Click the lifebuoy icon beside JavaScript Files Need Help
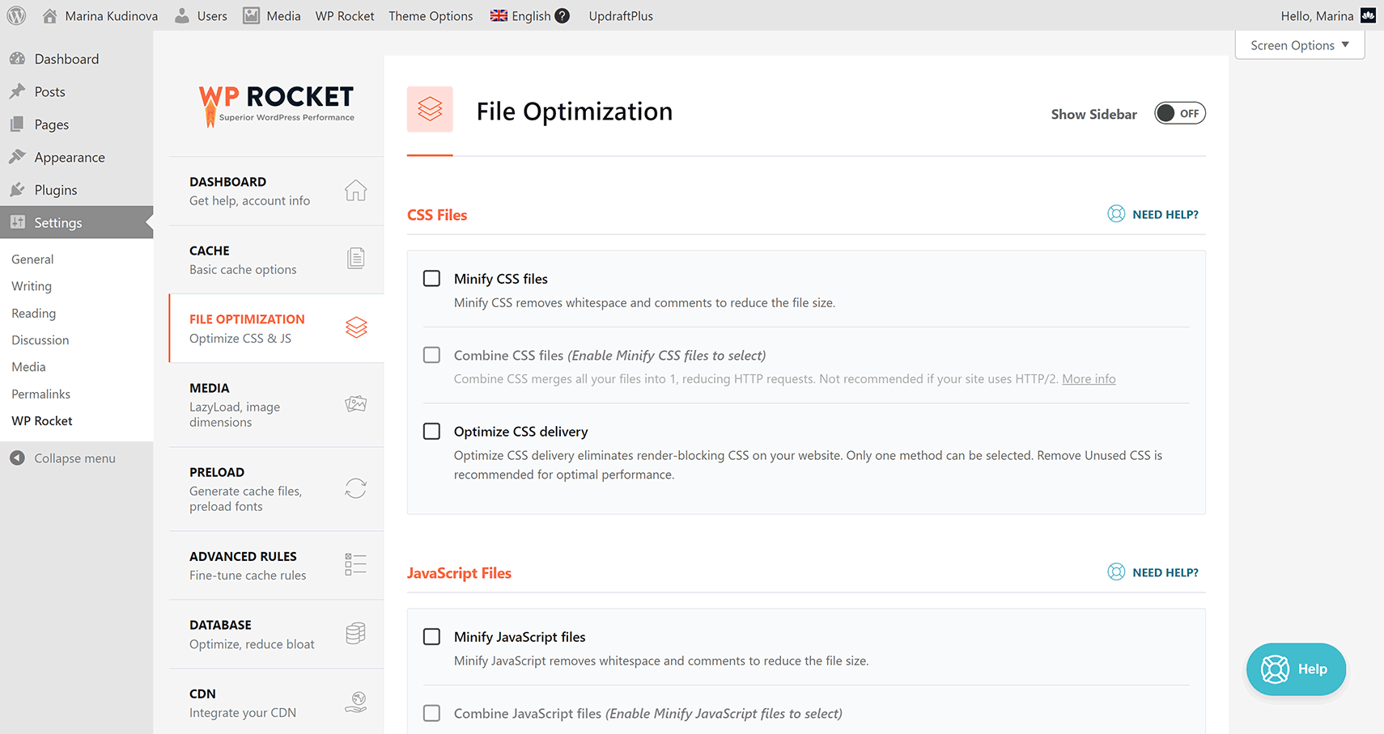The image size is (1384, 734). point(1116,572)
